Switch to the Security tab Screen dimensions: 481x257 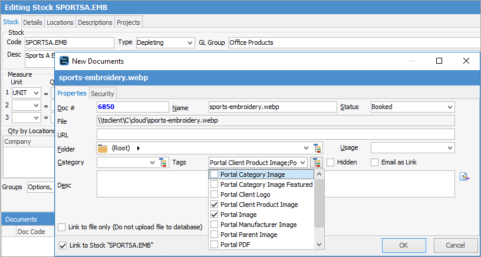pyautogui.click(x=102, y=93)
